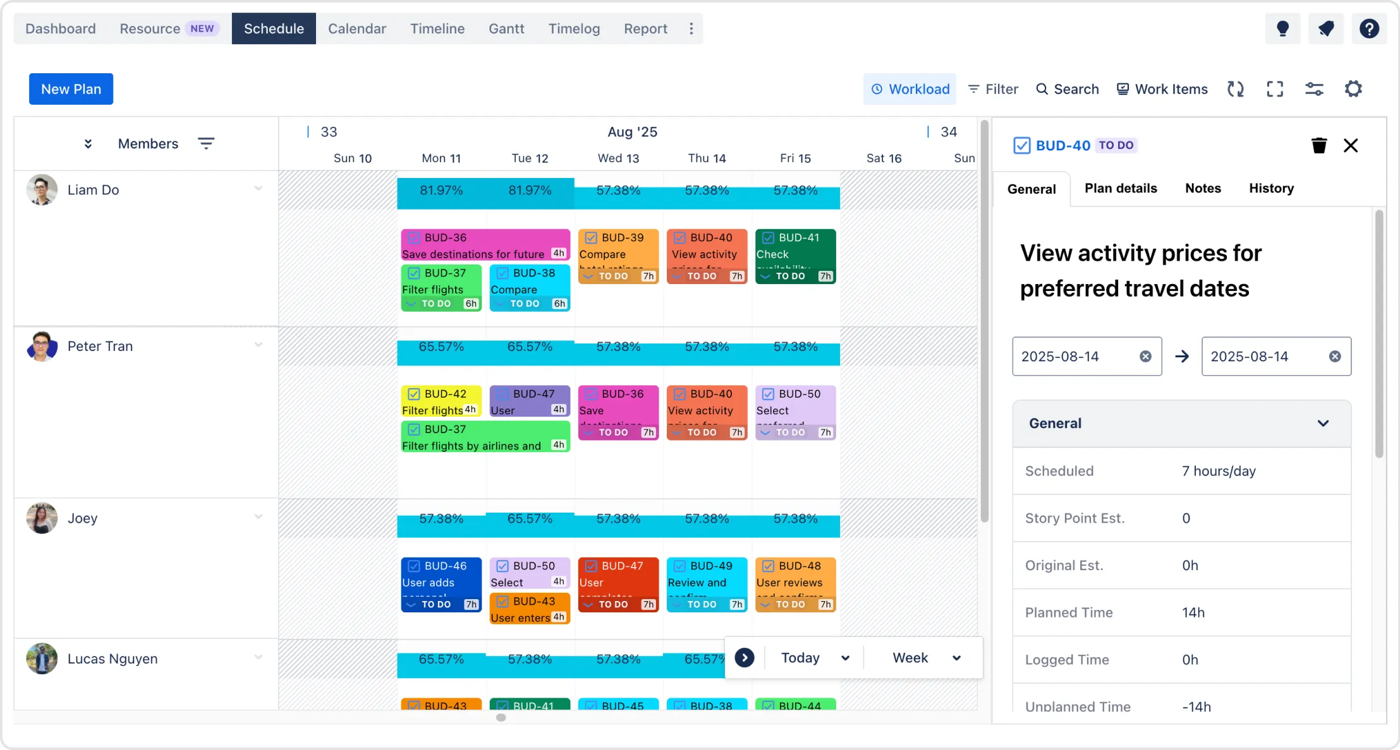Open the lightbulb tips icon
1400x750 pixels.
click(x=1282, y=28)
